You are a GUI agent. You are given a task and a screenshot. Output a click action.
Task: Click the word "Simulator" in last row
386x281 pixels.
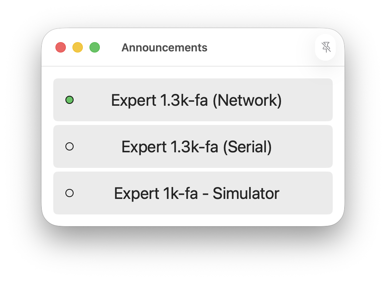click(246, 193)
